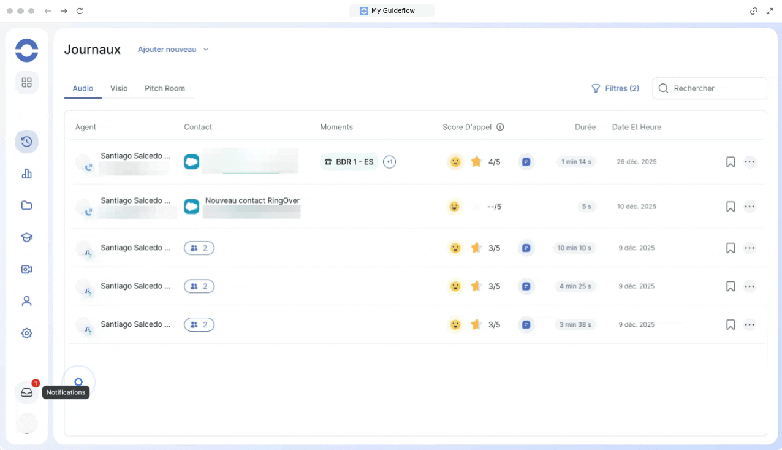Open the folder icon in sidebar
Image resolution: width=782 pixels, height=450 pixels.
pos(26,205)
